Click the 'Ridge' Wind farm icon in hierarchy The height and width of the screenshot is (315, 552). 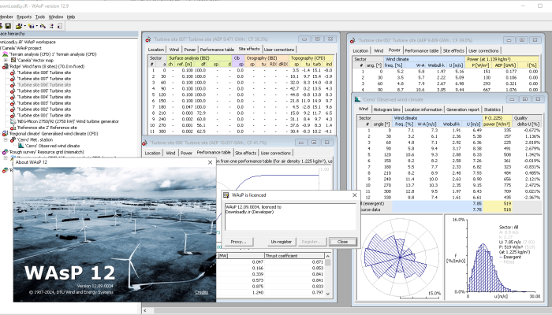pos(5,66)
